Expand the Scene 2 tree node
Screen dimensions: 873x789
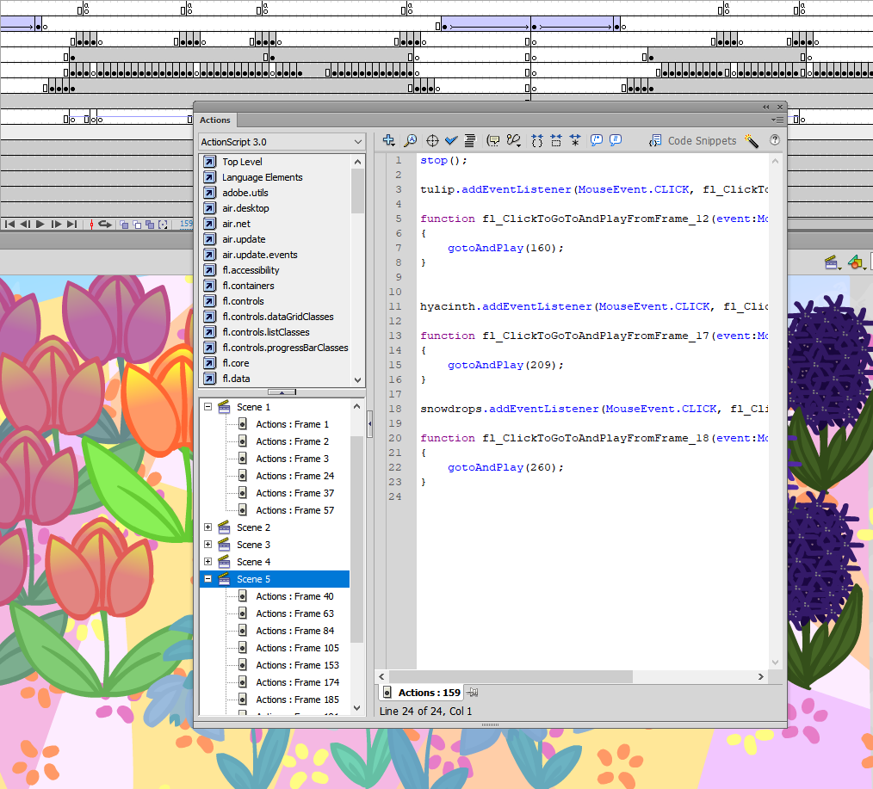point(207,527)
